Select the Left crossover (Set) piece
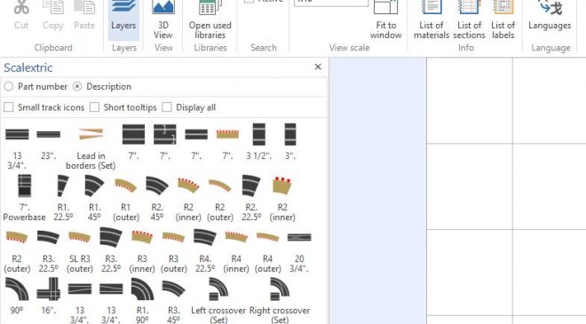 pos(218,300)
